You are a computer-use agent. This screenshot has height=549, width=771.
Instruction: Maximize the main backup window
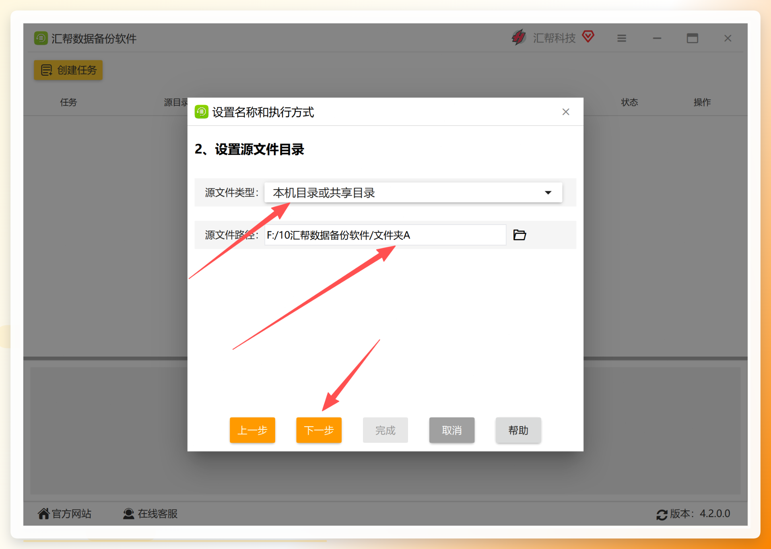point(693,38)
